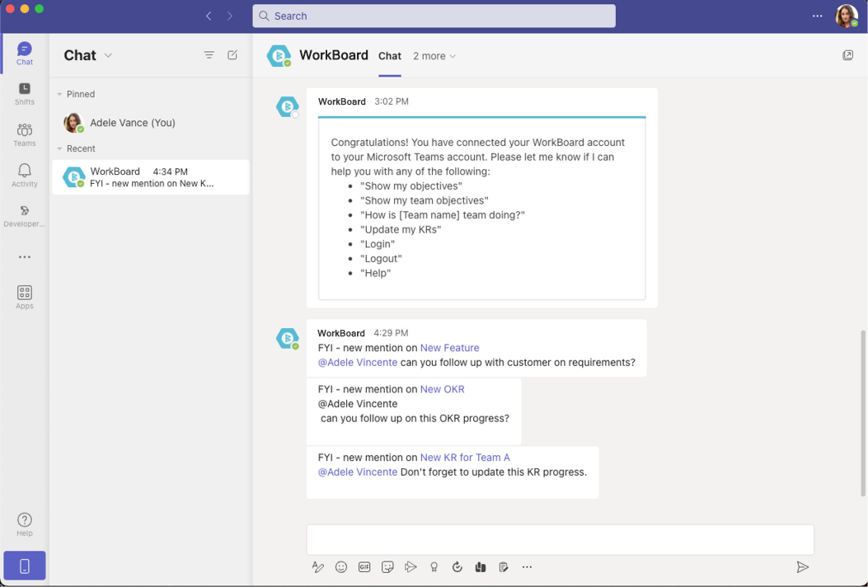Open the Apps store icon
Image resolution: width=868 pixels, height=587 pixels.
25,297
